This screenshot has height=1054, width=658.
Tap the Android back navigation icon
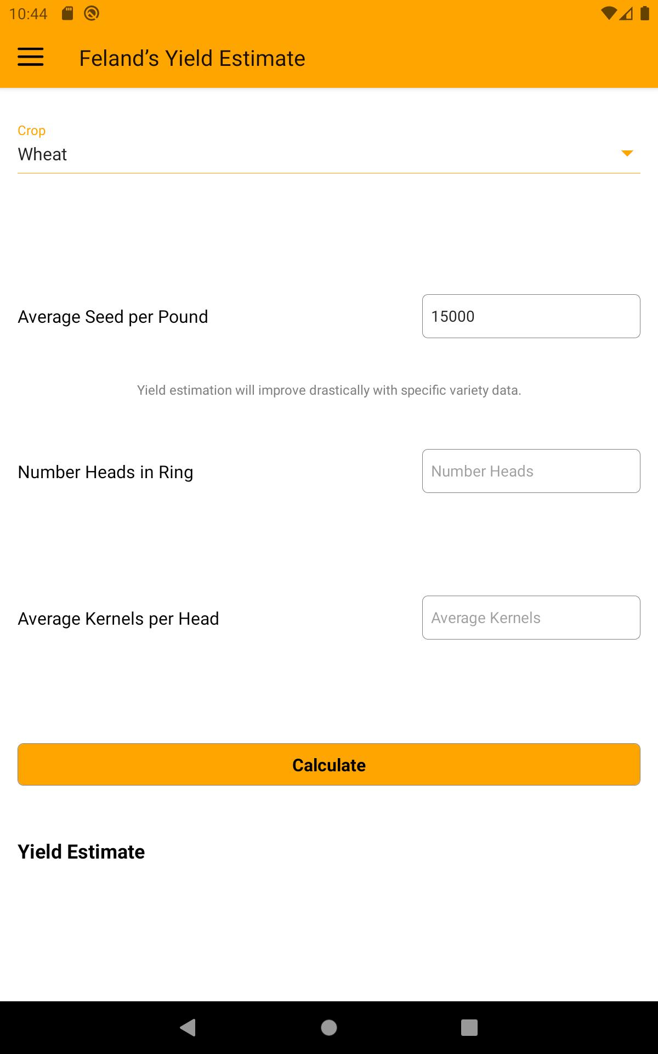point(188,1027)
